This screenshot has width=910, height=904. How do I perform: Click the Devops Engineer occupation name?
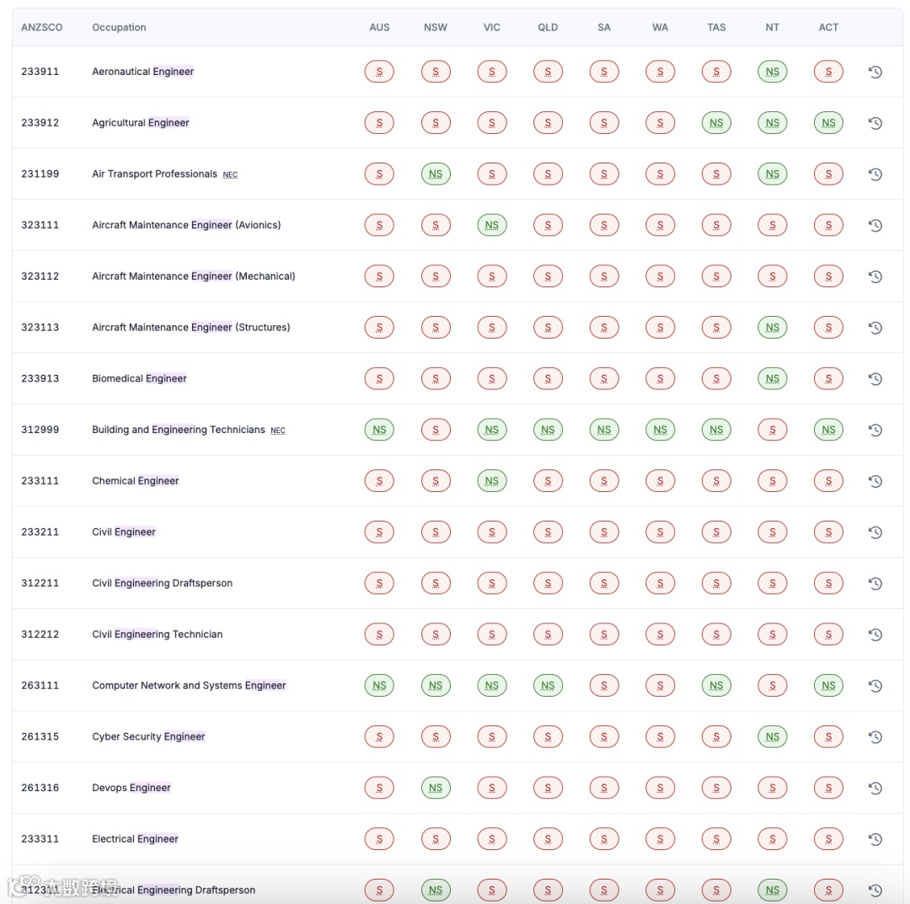pyautogui.click(x=131, y=788)
